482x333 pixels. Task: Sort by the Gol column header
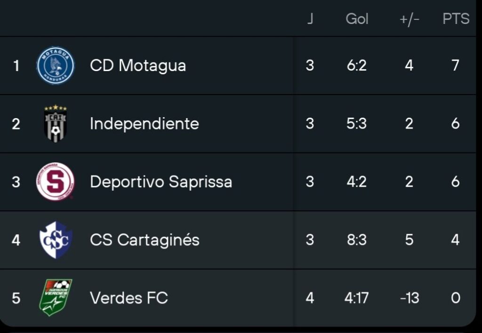pyautogui.click(x=357, y=19)
